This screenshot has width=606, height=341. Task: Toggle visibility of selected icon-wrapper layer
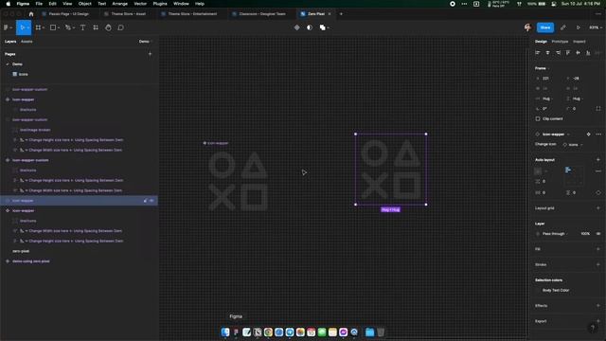(151, 201)
